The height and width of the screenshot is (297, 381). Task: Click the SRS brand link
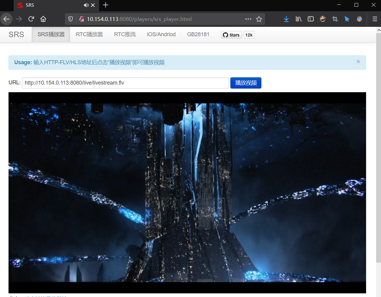coord(16,34)
